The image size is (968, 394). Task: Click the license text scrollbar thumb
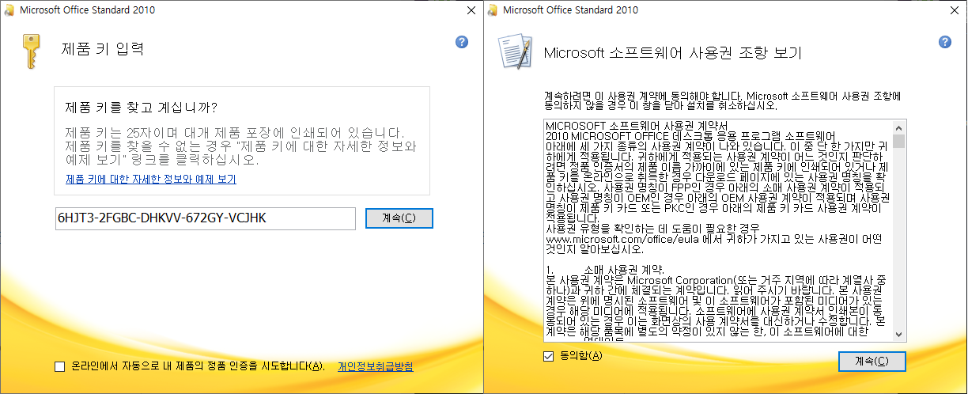click(x=898, y=141)
